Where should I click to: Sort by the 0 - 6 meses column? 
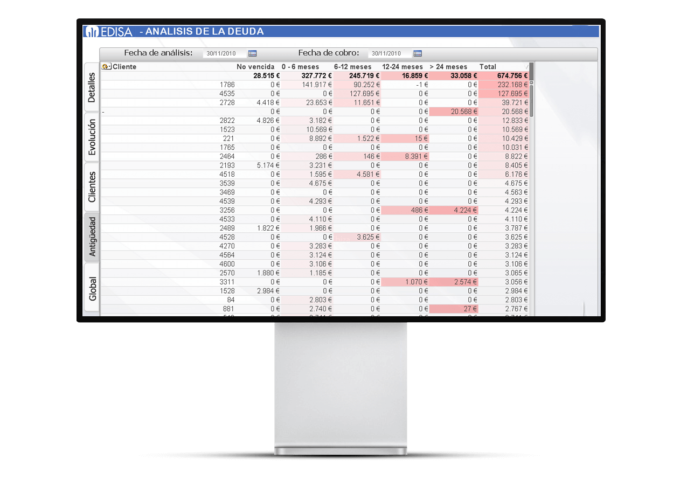click(300, 67)
